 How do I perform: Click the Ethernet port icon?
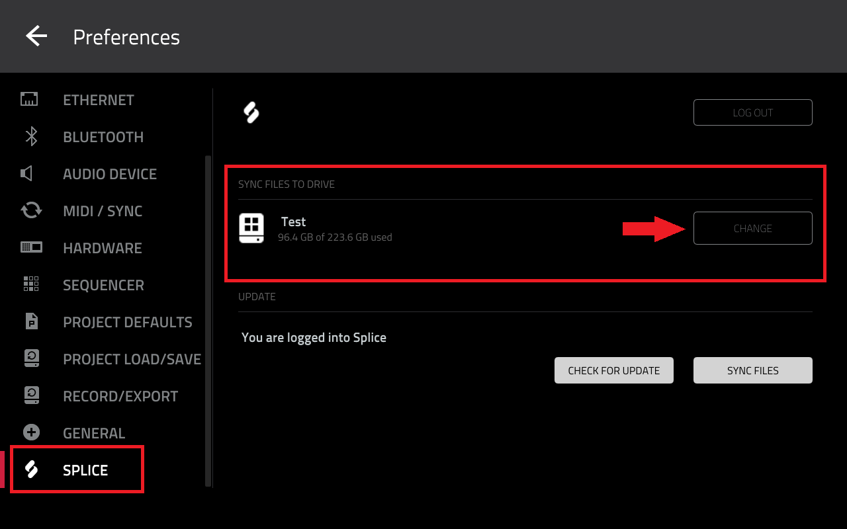coord(30,100)
